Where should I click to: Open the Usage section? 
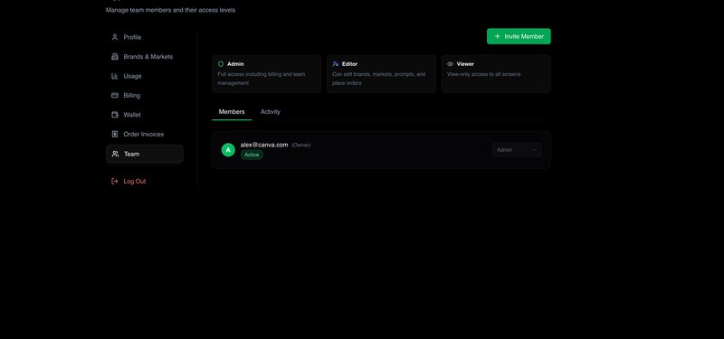point(145,76)
